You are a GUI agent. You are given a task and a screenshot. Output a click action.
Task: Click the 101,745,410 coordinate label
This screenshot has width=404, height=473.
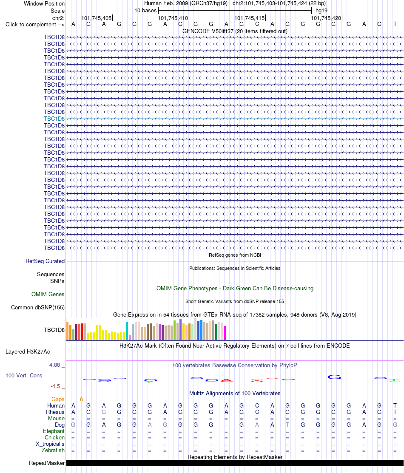point(173,18)
